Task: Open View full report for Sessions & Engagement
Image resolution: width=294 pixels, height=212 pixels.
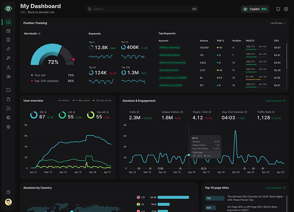Action: coord(275,101)
